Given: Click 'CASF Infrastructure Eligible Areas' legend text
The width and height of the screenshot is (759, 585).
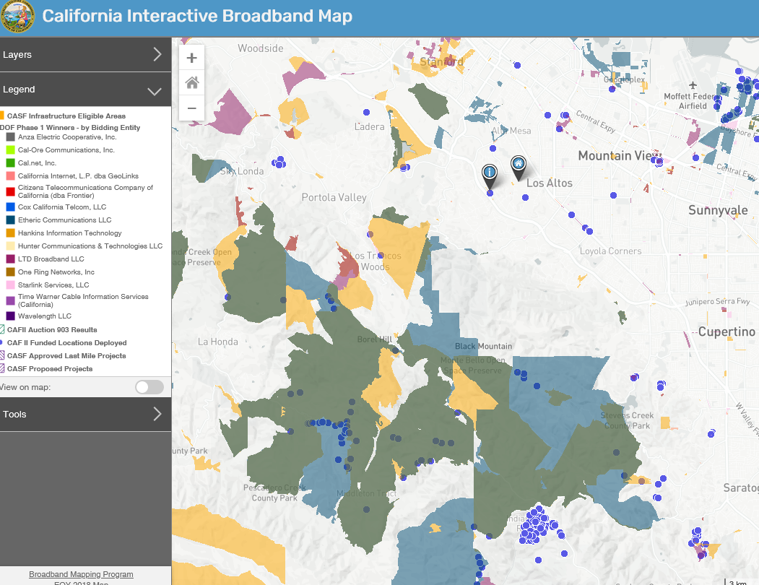Looking at the screenshot, I should click(x=66, y=116).
